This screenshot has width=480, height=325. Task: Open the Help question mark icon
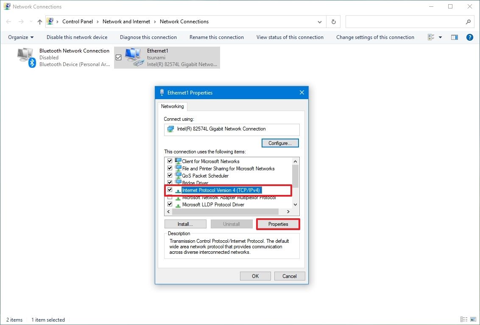469,37
